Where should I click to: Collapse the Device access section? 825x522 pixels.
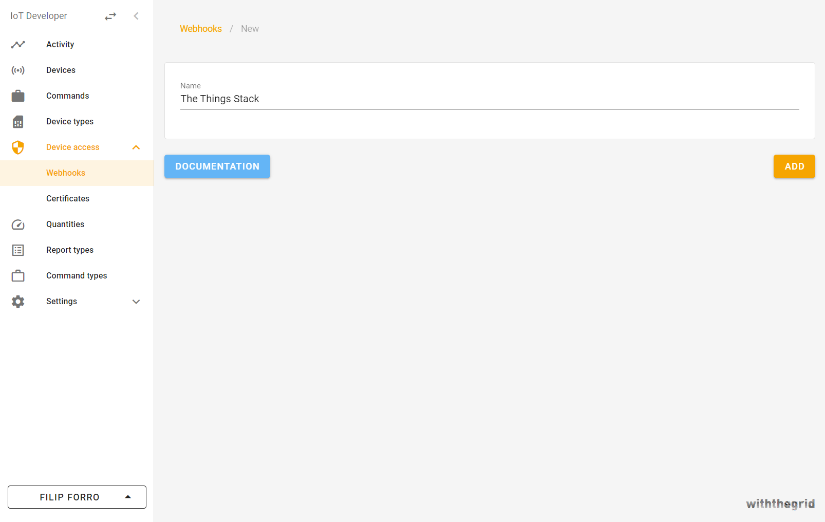(x=136, y=147)
